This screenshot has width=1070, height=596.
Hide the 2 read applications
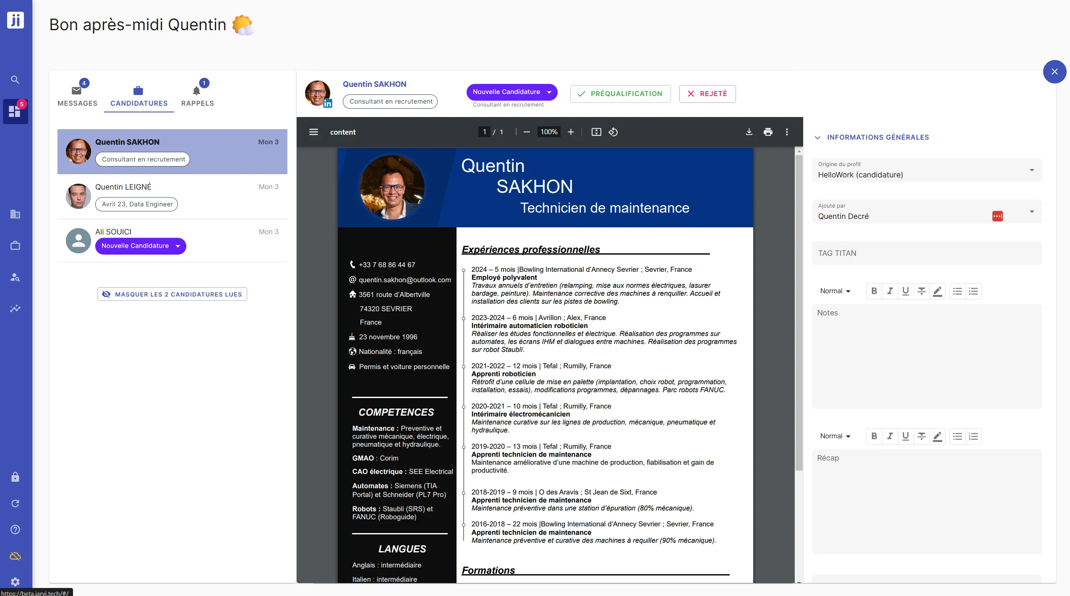pyautogui.click(x=172, y=294)
